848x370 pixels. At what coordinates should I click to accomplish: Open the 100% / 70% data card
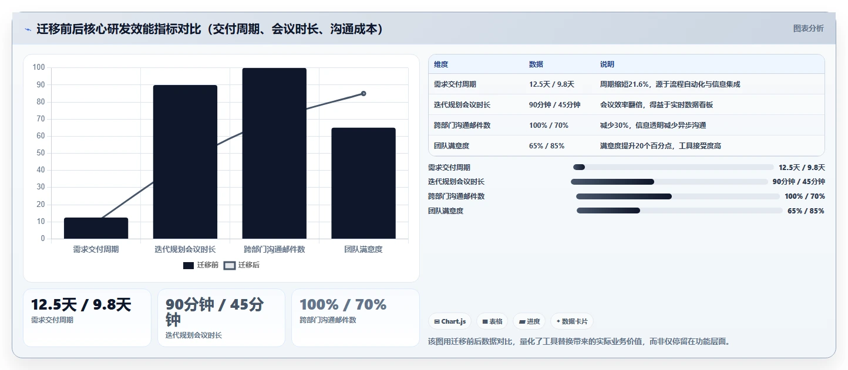tap(356, 317)
